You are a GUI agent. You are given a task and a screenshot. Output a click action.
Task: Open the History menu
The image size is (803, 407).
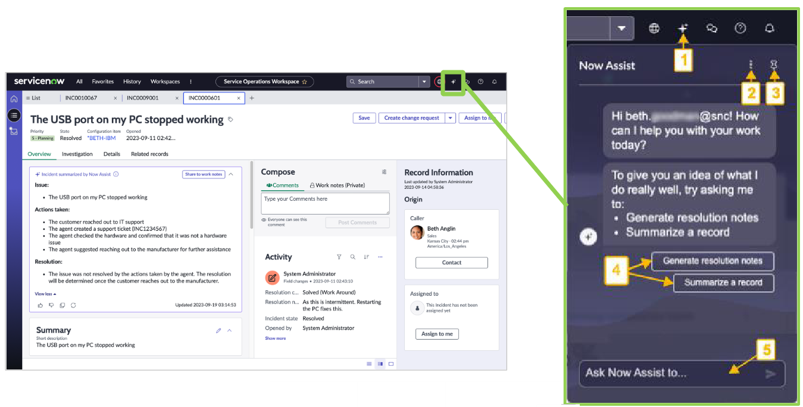click(x=132, y=82)
